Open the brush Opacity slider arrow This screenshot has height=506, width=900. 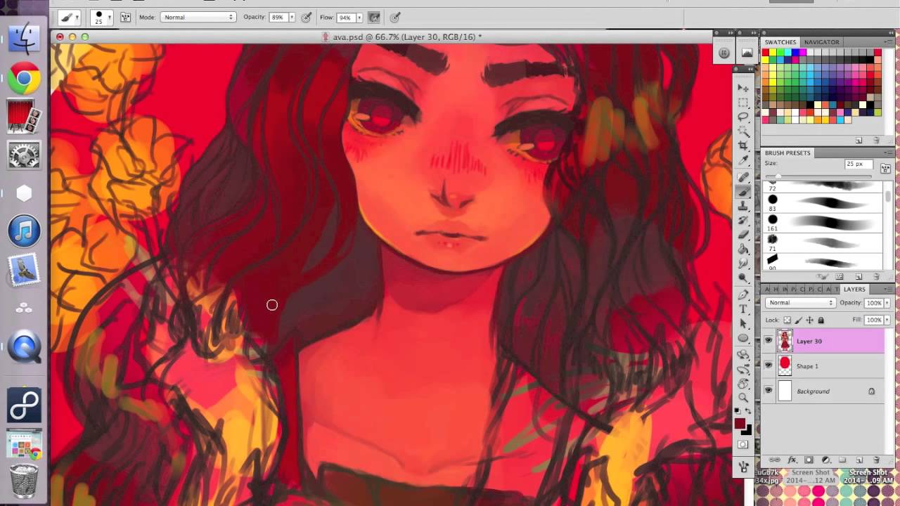tap(292, 17)
